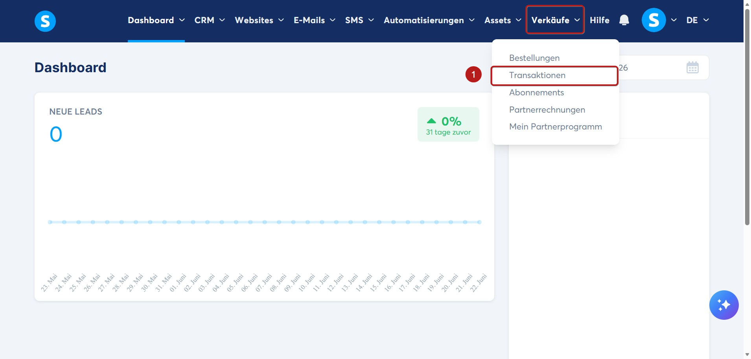Viewport: 751px width, 359px height.
Task: Expand the Dashboard menu chevron
Action: [x=182, y=20]
